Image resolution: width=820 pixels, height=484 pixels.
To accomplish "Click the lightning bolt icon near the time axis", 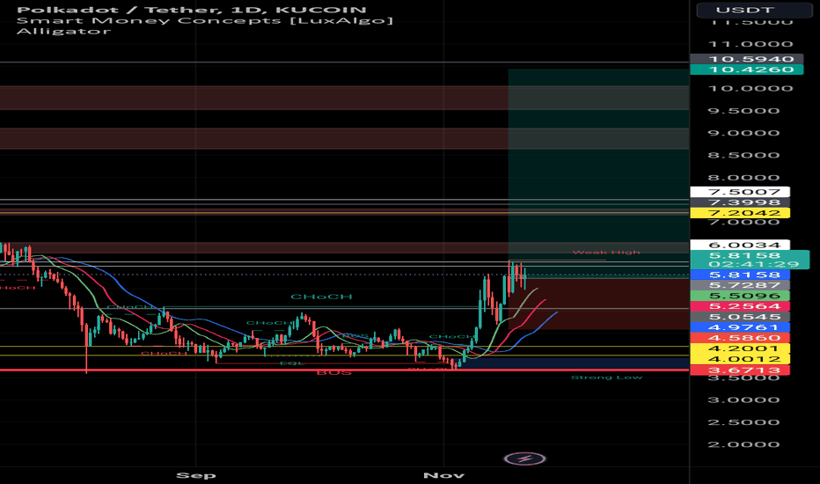I will pos(524,458).
